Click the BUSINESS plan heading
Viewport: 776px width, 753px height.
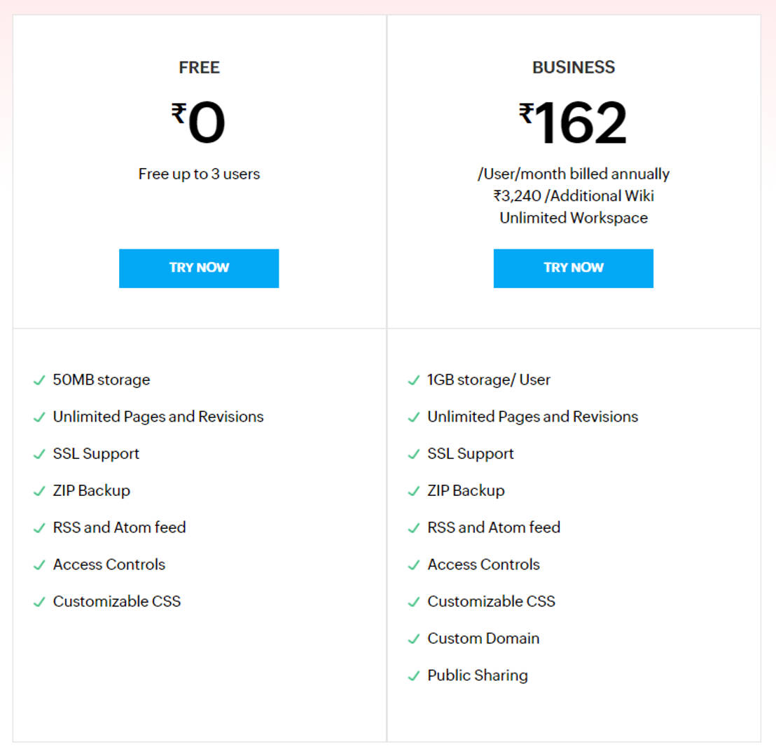(x=574, y=67)
